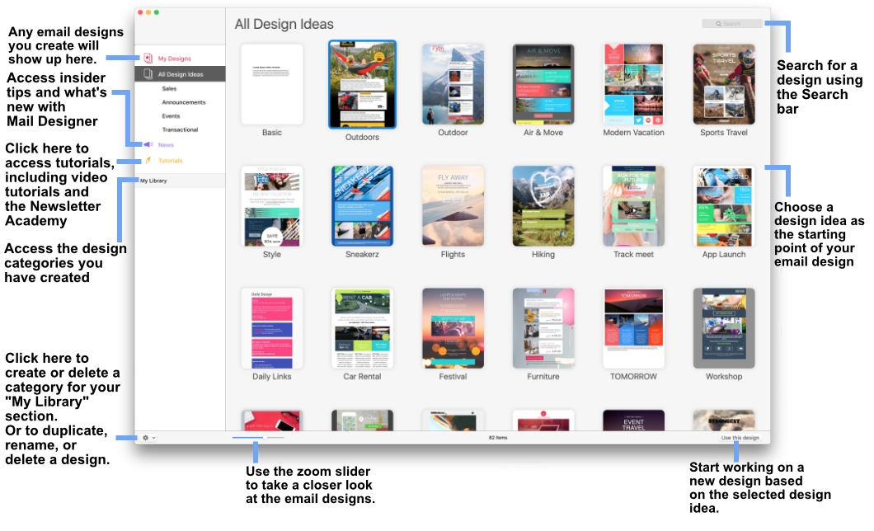
Task: Select the Announcements category
Action: coord(184,102)
